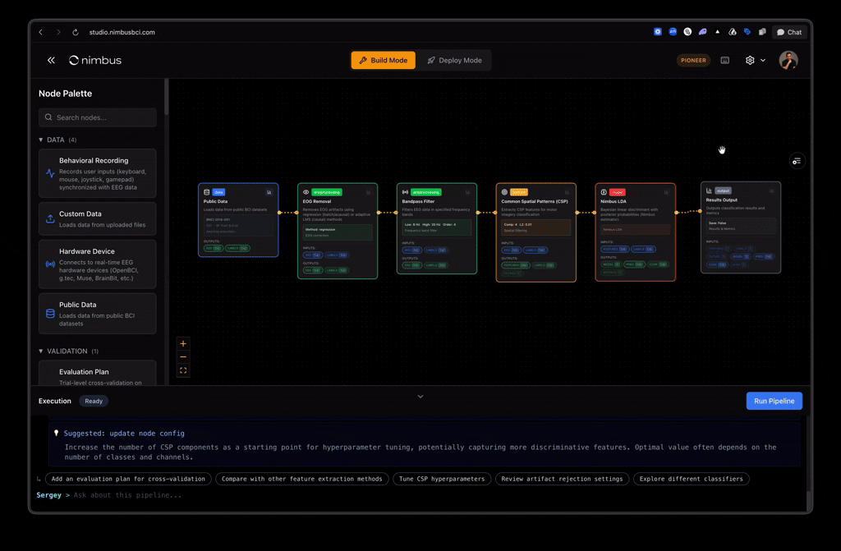The height and width of the screenshot is (551, 841).
Task: Open the dropdown next to settings gear
Action: tap(763, 60)
